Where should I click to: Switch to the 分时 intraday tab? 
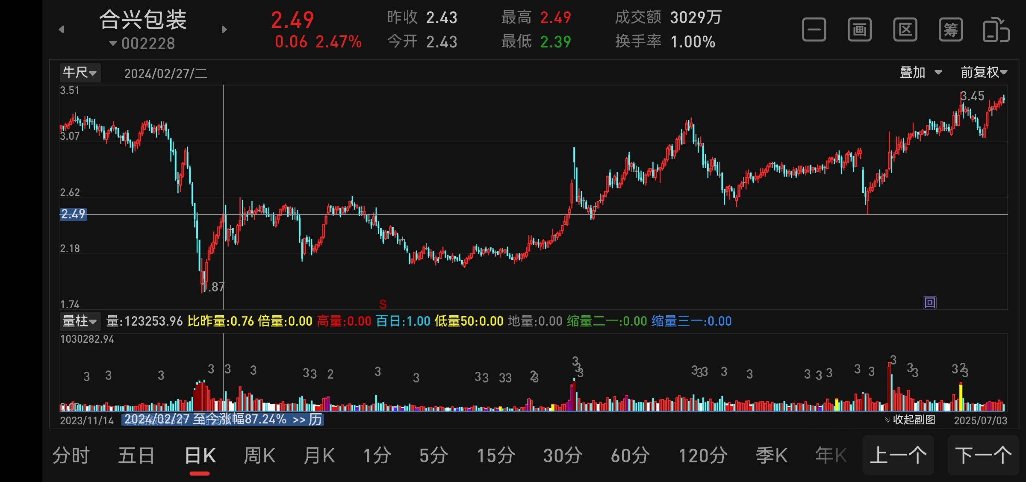pos(71,456)
